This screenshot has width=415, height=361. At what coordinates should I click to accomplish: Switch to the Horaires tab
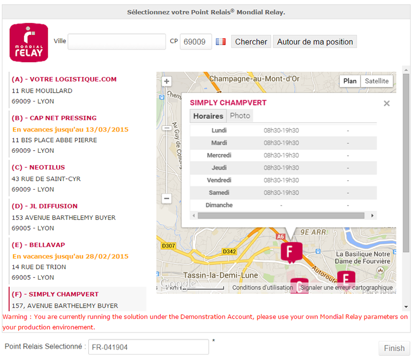click(208, 116)
